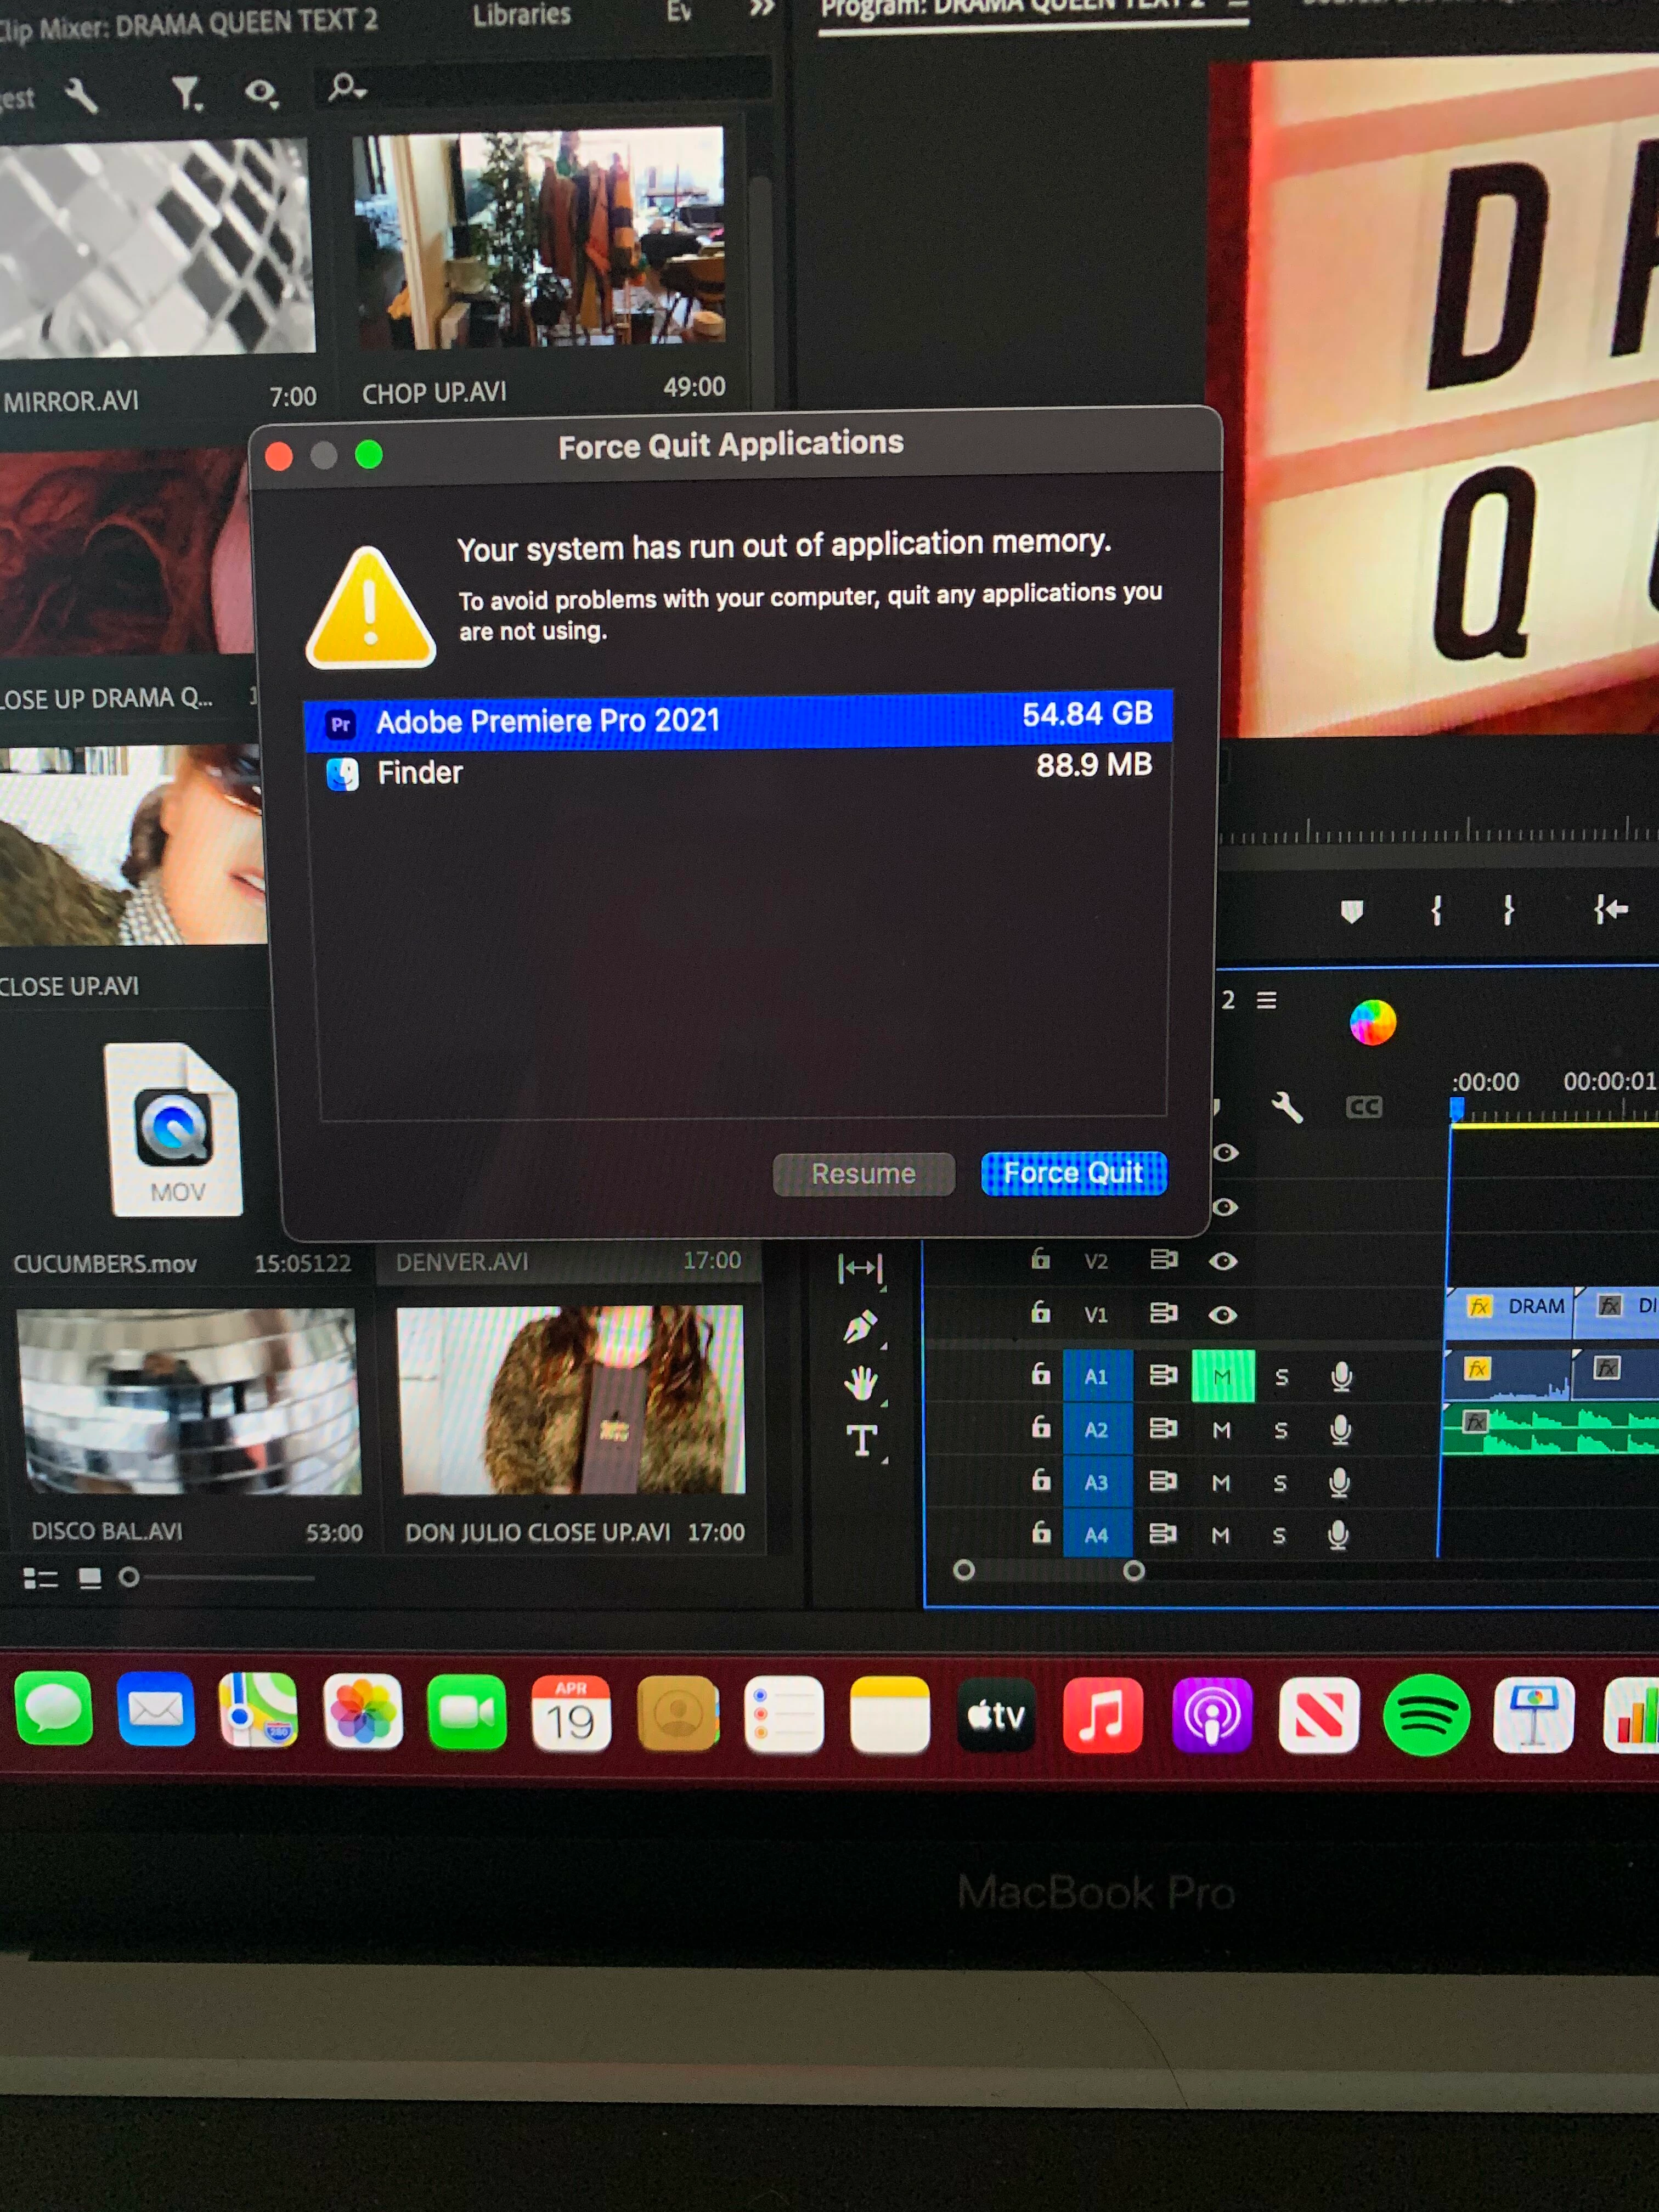This screenshot has width=1659, height=2212.
Task: Expand the panel overflow chevrons
Action: tap(762, 9)
